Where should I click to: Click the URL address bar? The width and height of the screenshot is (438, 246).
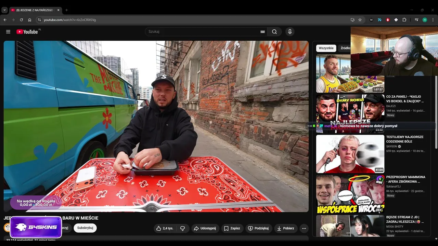point(195,20)
